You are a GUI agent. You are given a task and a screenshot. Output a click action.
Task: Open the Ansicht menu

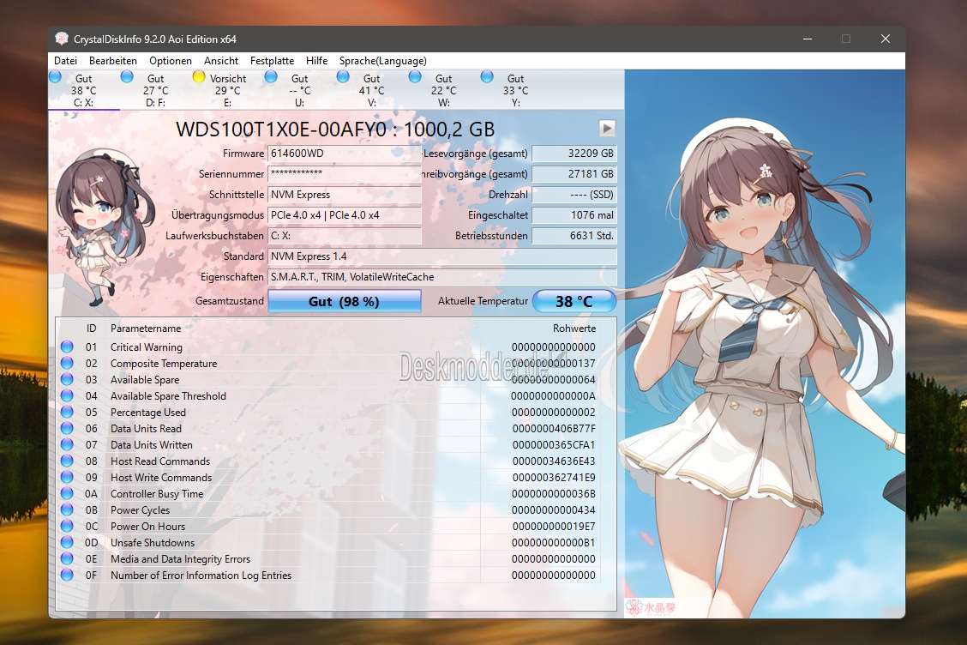pyautogui.click(x=221, y=61)
